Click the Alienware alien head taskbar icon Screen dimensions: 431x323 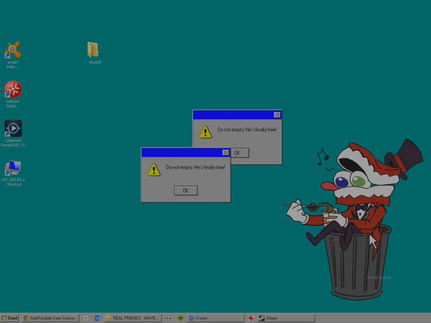168,318
